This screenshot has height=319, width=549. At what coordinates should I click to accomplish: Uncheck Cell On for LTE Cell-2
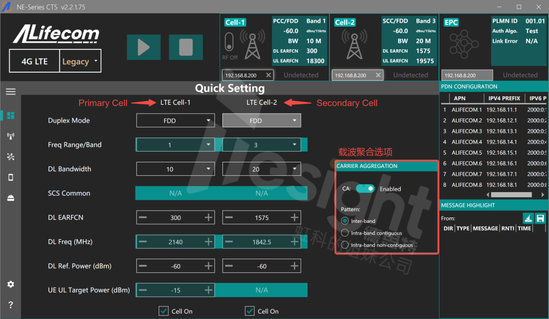[x=250, y=311]
